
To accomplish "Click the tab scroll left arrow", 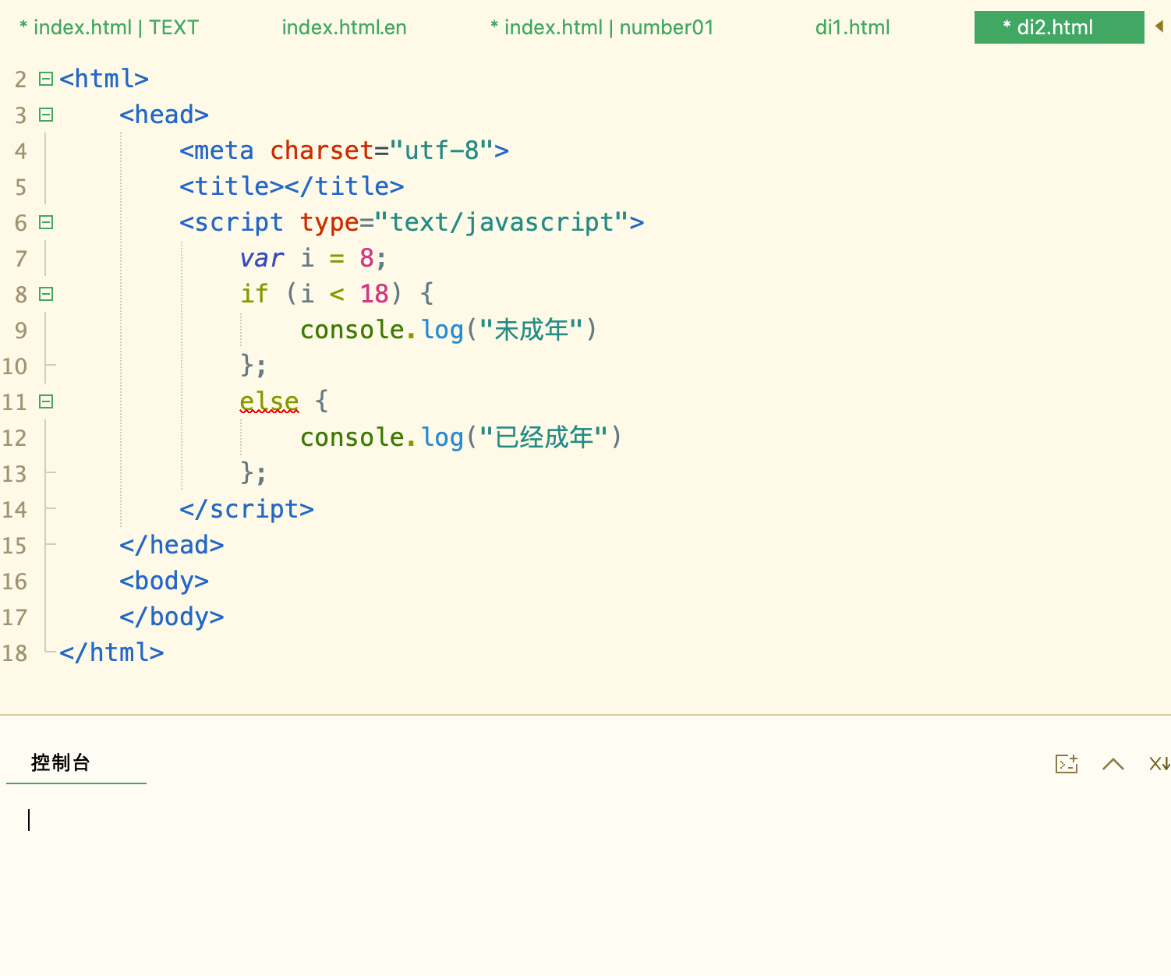I will (1159, 27).
